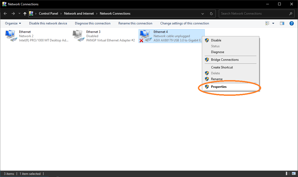This screenshot has width=298, height=177.
Task: Select the Ethernet Network 2 adapter icon
Action: point(11,36)
